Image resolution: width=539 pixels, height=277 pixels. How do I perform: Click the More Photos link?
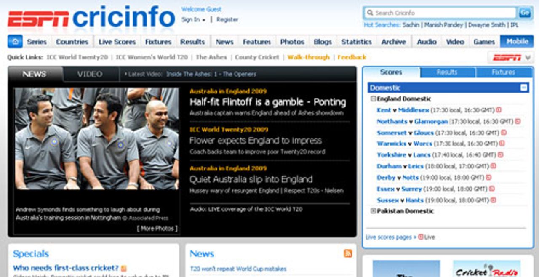click(157, 229)
